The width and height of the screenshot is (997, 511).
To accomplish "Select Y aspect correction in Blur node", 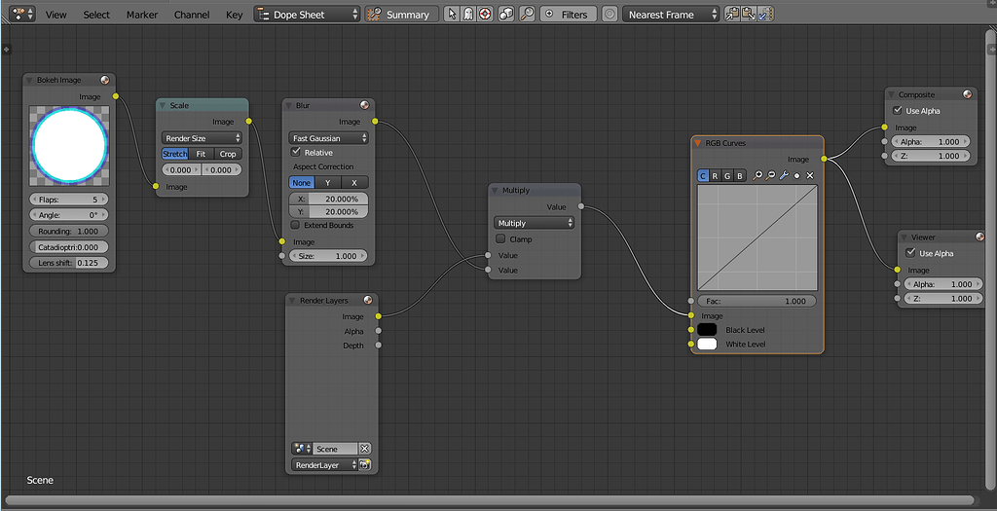I will click(x=327, y=182).
